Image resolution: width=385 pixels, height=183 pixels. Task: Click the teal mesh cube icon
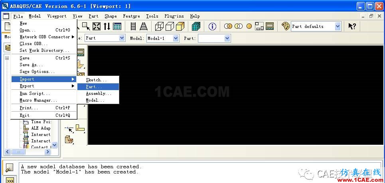196,26
